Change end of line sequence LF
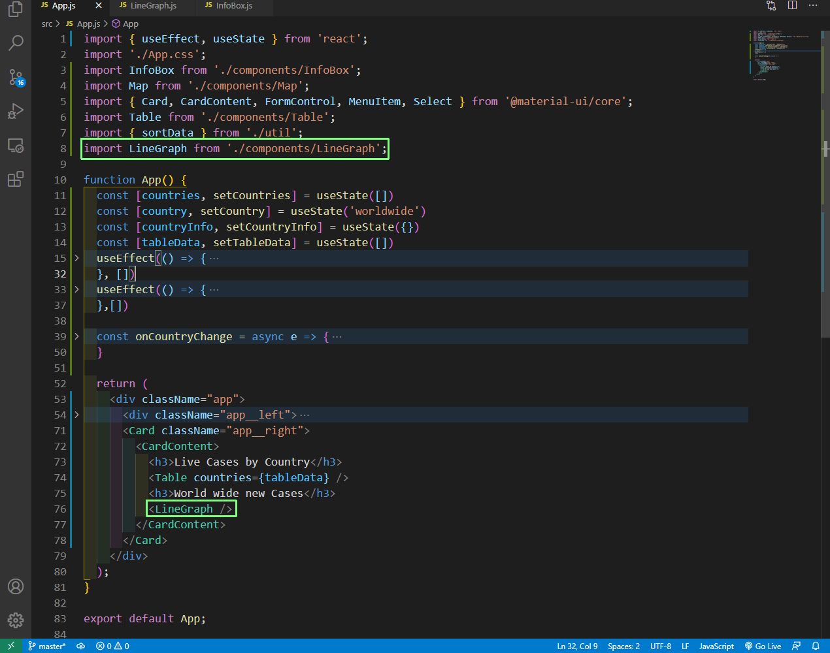The height and width of the screenshot is (653, 830). pyautogui.click(x=685, y=646)
